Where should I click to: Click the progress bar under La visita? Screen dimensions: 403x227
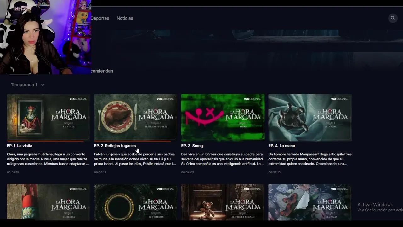[x=48, y=141]
